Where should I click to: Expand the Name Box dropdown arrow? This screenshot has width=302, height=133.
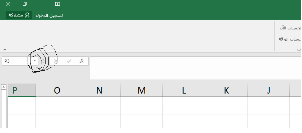click(x=35, y=61)
